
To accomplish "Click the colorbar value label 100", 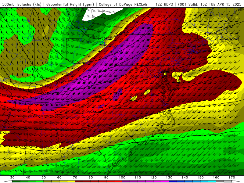I will click(122, 178).
